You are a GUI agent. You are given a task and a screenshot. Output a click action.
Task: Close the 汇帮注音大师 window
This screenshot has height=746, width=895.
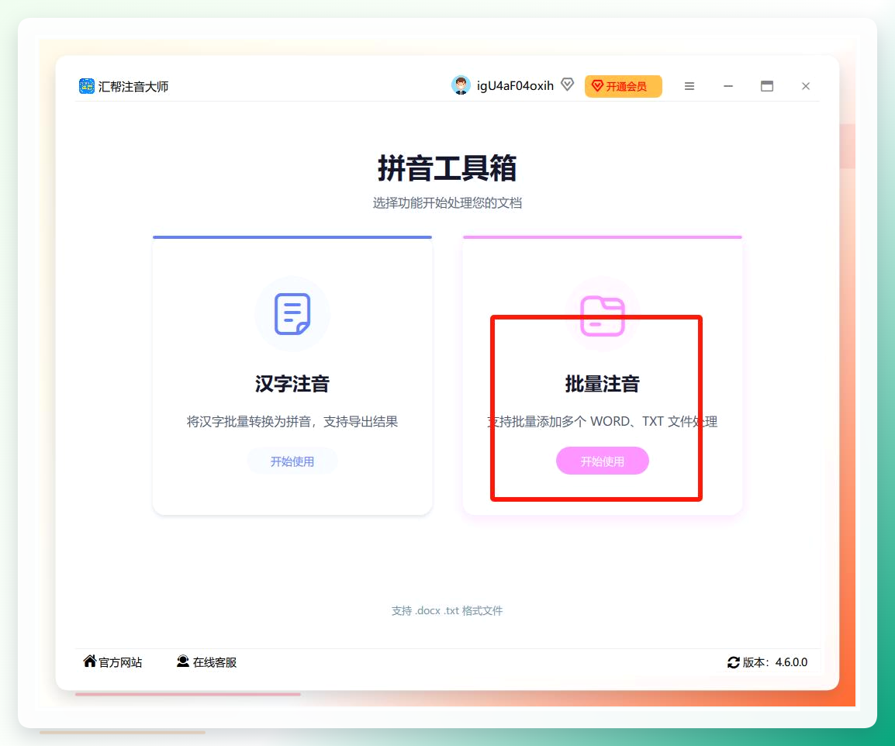pyautogui.click(x=806, y=86)
